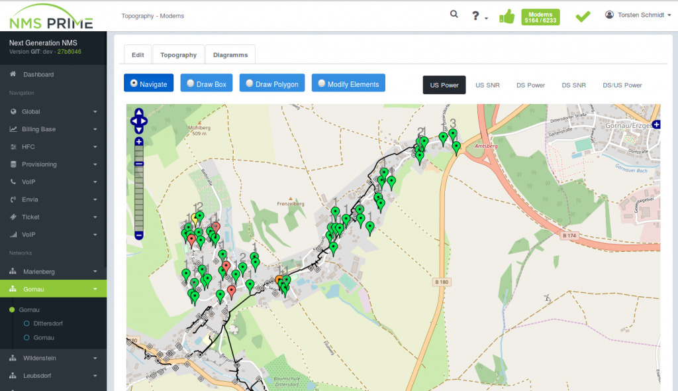
Task: Click the HFC sliders icon
Action: tap(13, 146)
